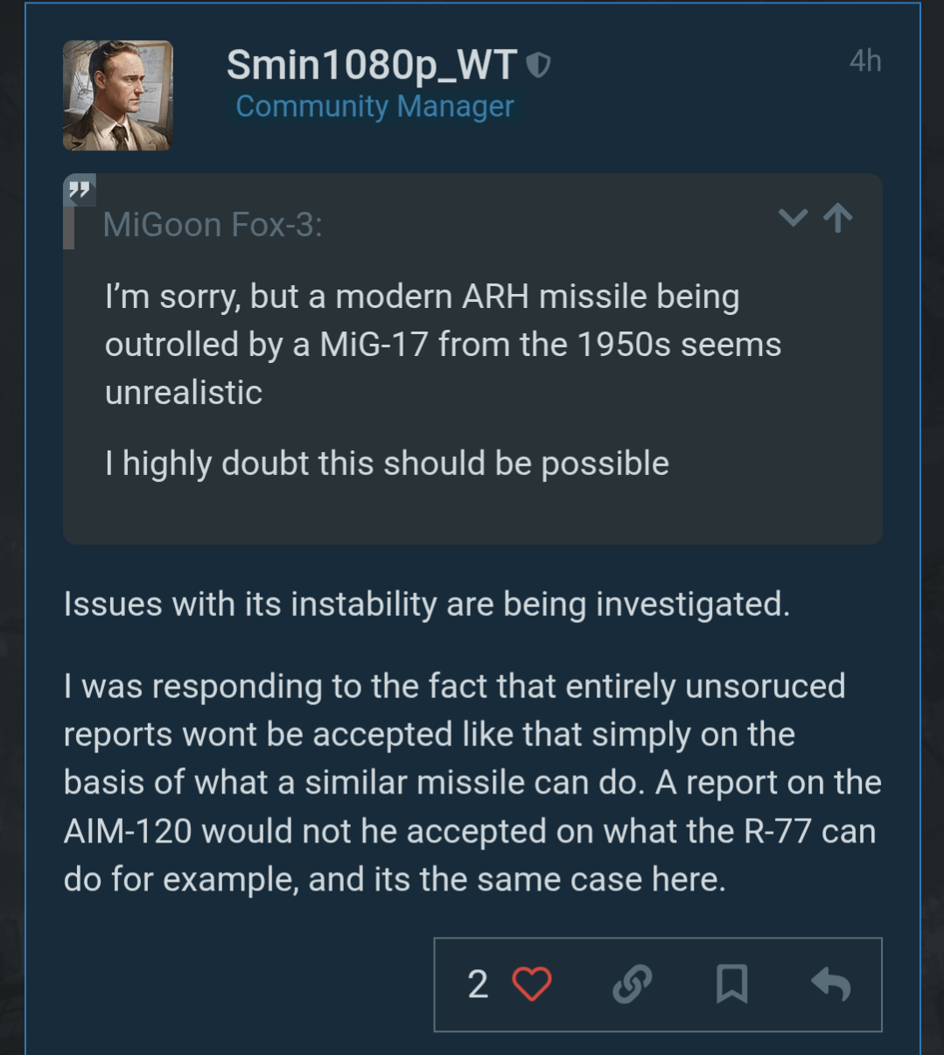Image resolution: width=944 pixels, height=1055 pixels.
Task: Toggle the bookmark on this post
Action: [x=731, y=984]
